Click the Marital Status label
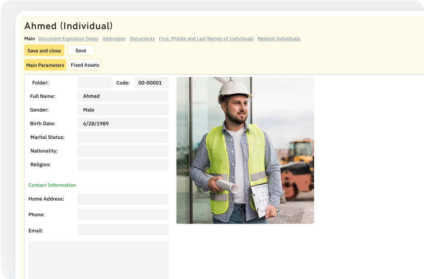 (47, 137)
